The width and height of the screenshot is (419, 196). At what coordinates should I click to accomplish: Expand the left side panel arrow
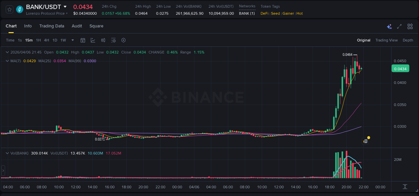(3, 171)
